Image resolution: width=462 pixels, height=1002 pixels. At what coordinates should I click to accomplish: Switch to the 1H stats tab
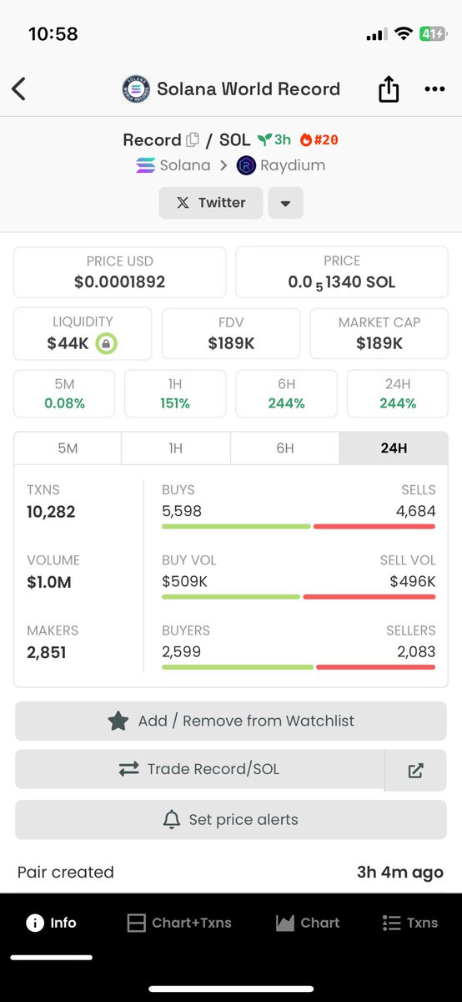[x=176, y=448]
